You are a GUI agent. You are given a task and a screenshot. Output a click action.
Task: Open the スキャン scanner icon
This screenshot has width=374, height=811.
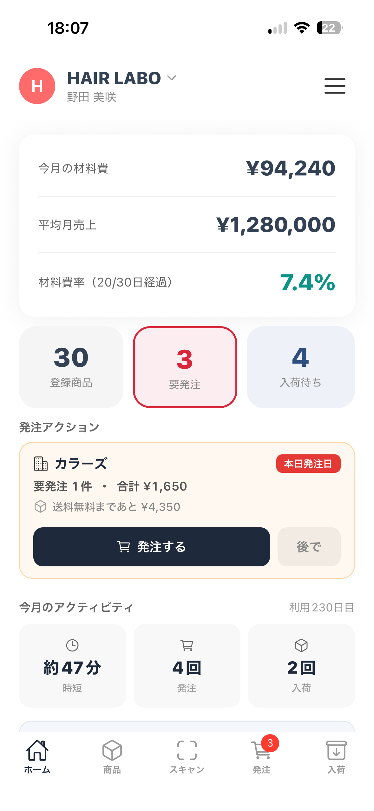point(187,750)
